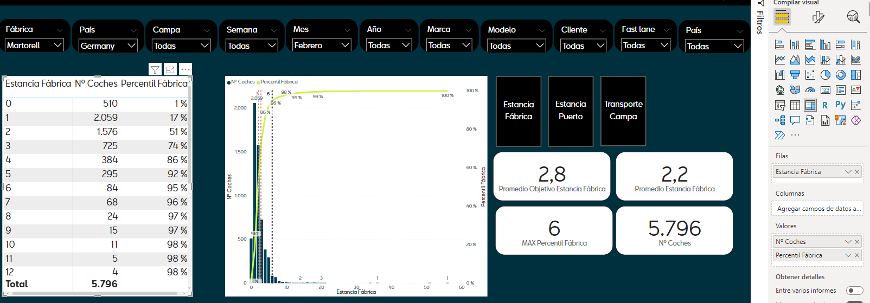Select the line chart visual

point(780,60)
